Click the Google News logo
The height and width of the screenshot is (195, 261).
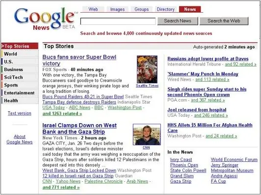pos(46,20)
